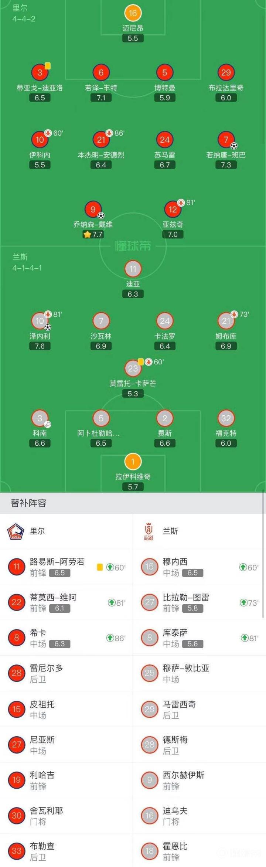The width and height of the screenshot is (266, 867).
Task: Tap 莫雷托-卡萨芒 number 23 player circle
Action: [x=133, y=368]
